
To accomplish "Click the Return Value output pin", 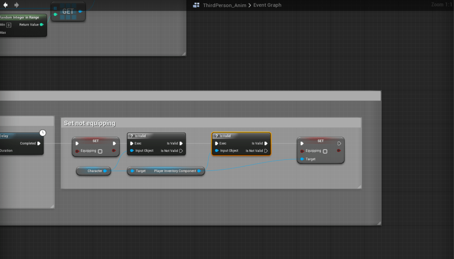I will 42,24.
